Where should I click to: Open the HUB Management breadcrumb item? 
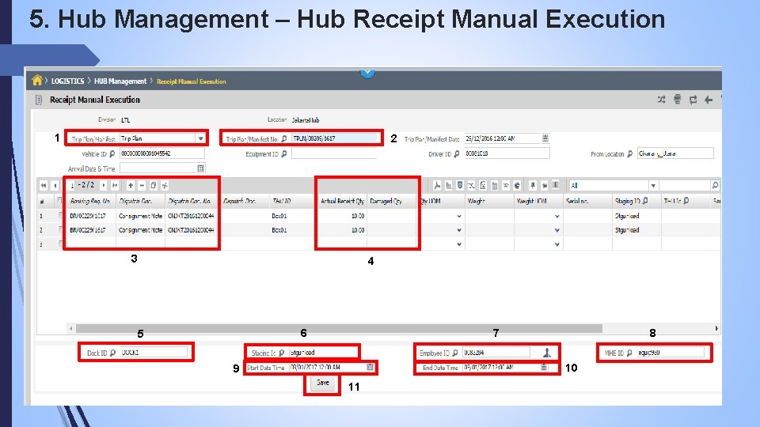pyautogui.click(x=120, y=81)
